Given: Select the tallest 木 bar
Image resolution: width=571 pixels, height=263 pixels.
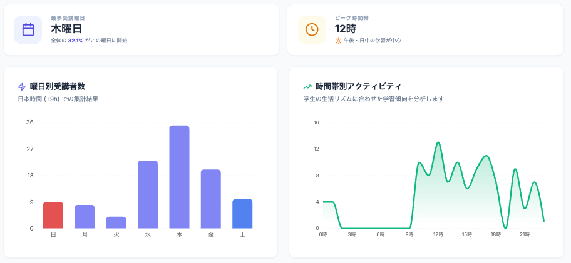Looking at the screenshot, I should [179, 177].
